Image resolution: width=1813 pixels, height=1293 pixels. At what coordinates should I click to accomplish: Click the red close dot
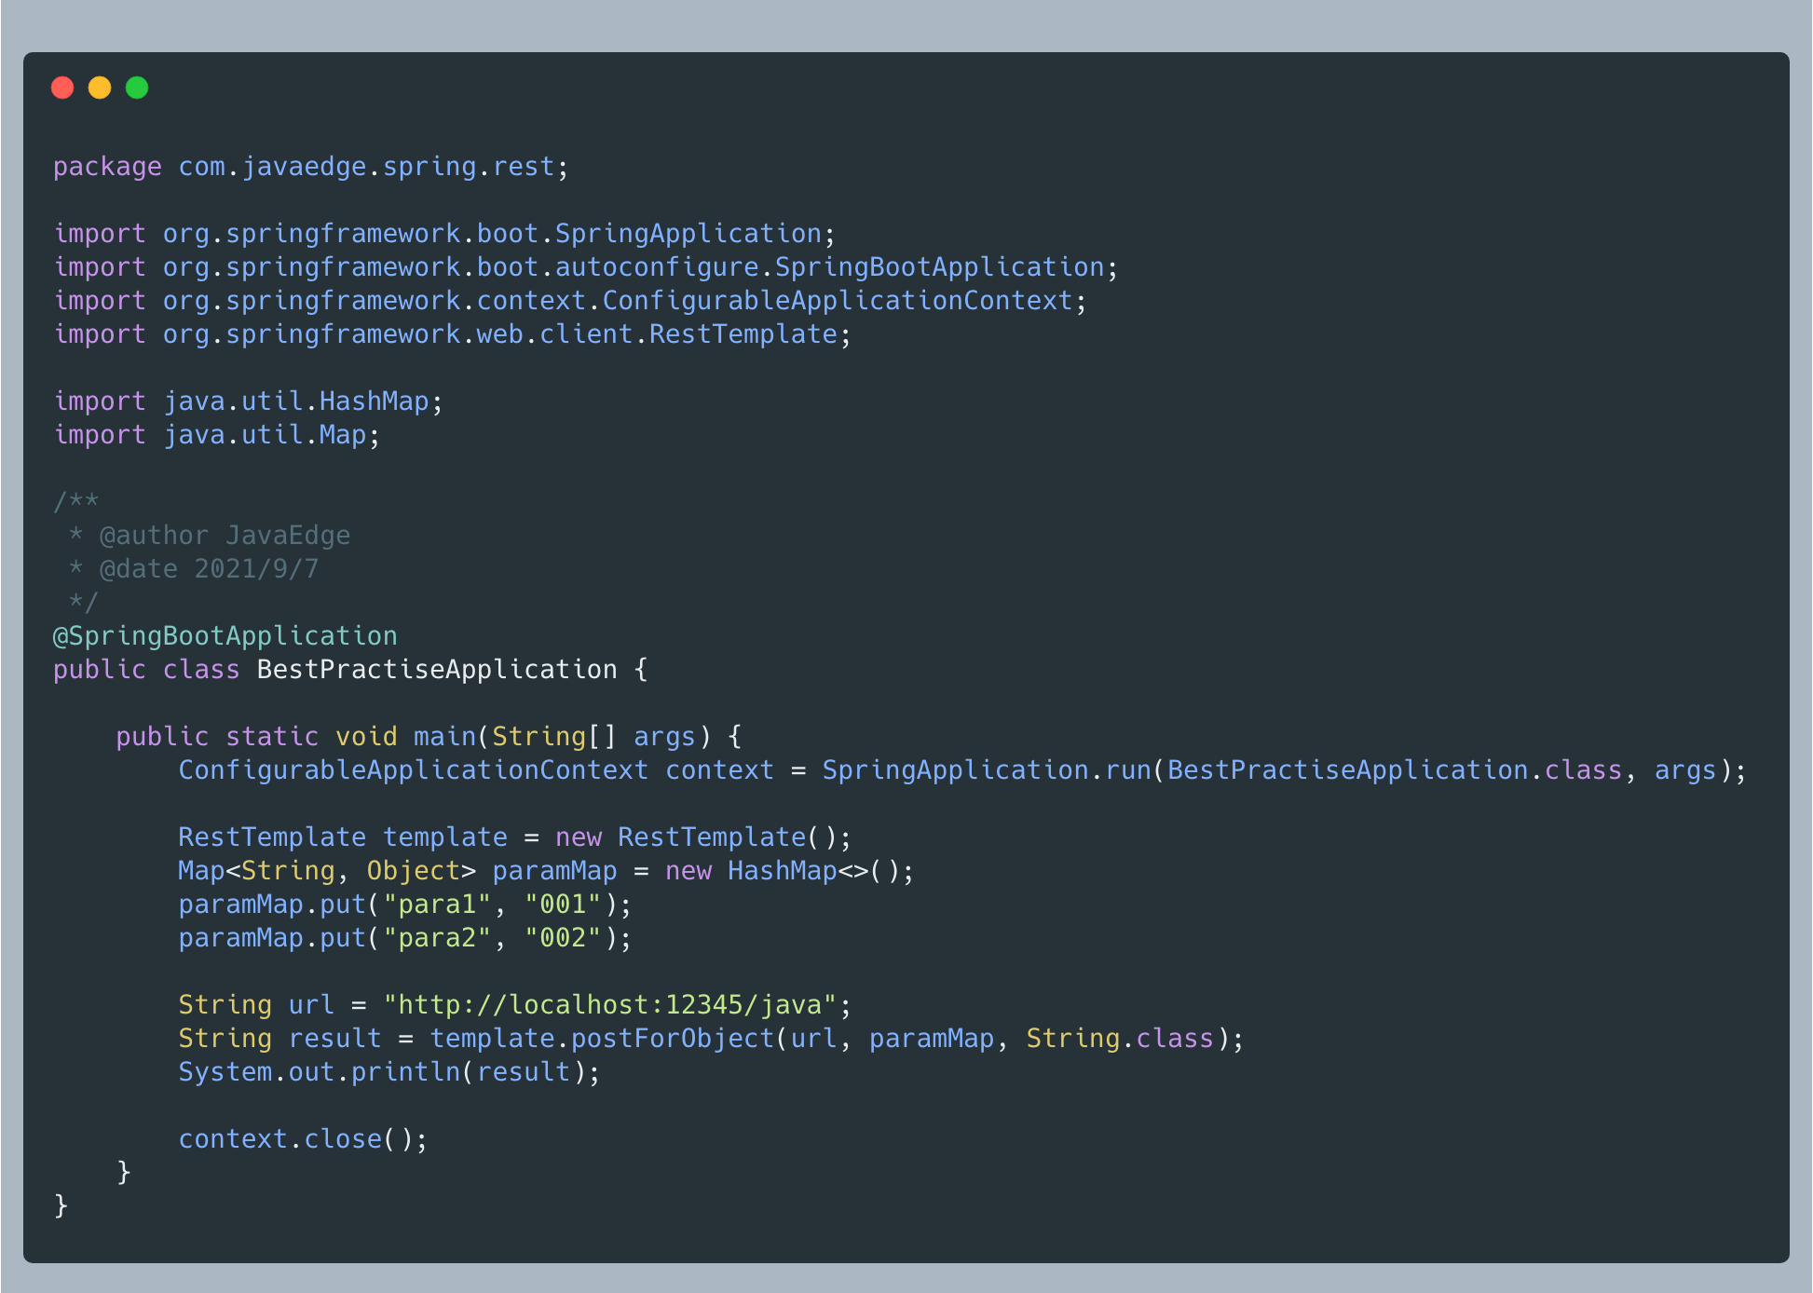coord(62,88)
